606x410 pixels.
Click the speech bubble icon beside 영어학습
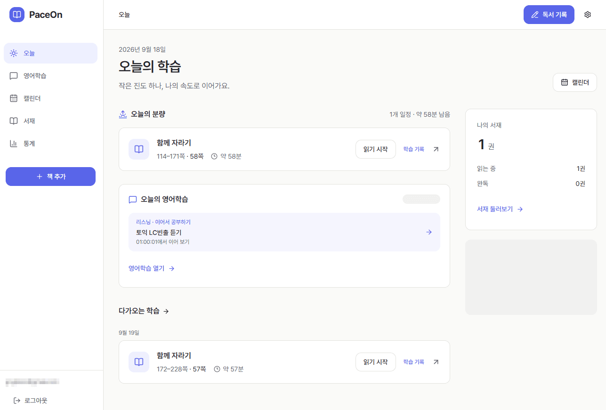[x=14, y=76]
